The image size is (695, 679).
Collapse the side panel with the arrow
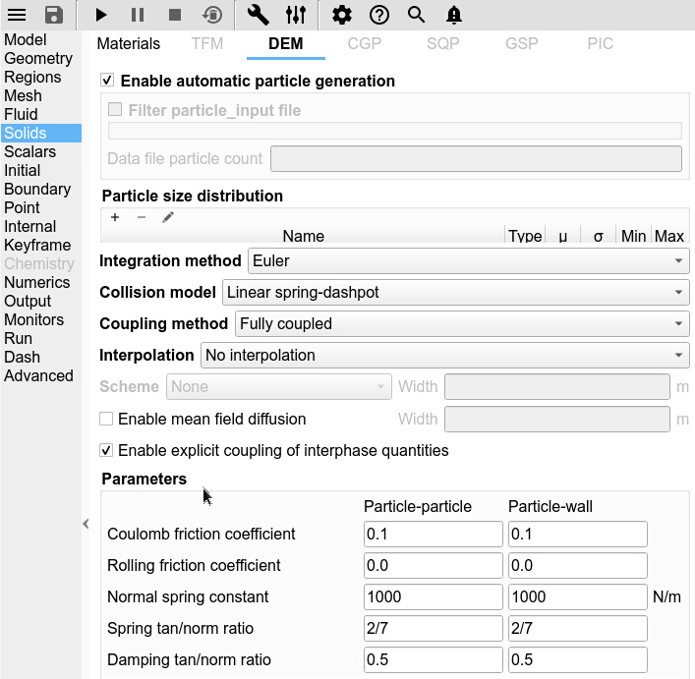[87, 525]
